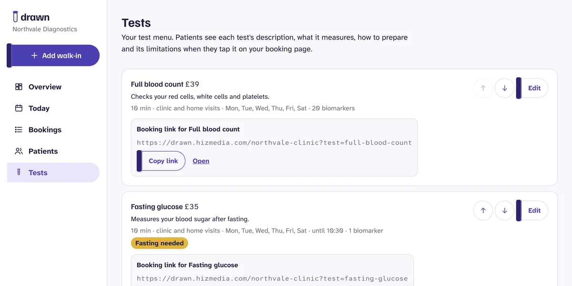Image resolution: width=572 pixels, height=286 pixels.
Task: Click the Northvale Diagnostics clinic name
Action: (x=45, y=29)
